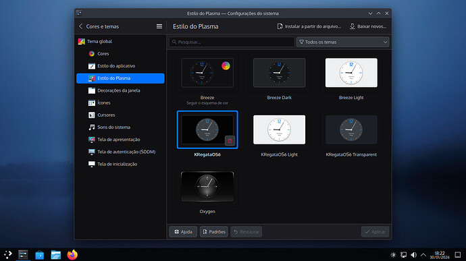Click the Restaurar button
The image size is (466, 261).
tap(246, 231)
